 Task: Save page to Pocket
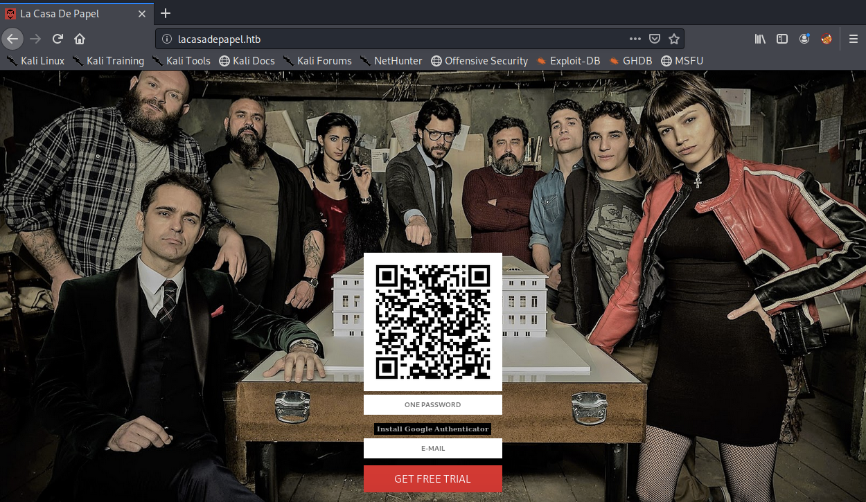655,39
